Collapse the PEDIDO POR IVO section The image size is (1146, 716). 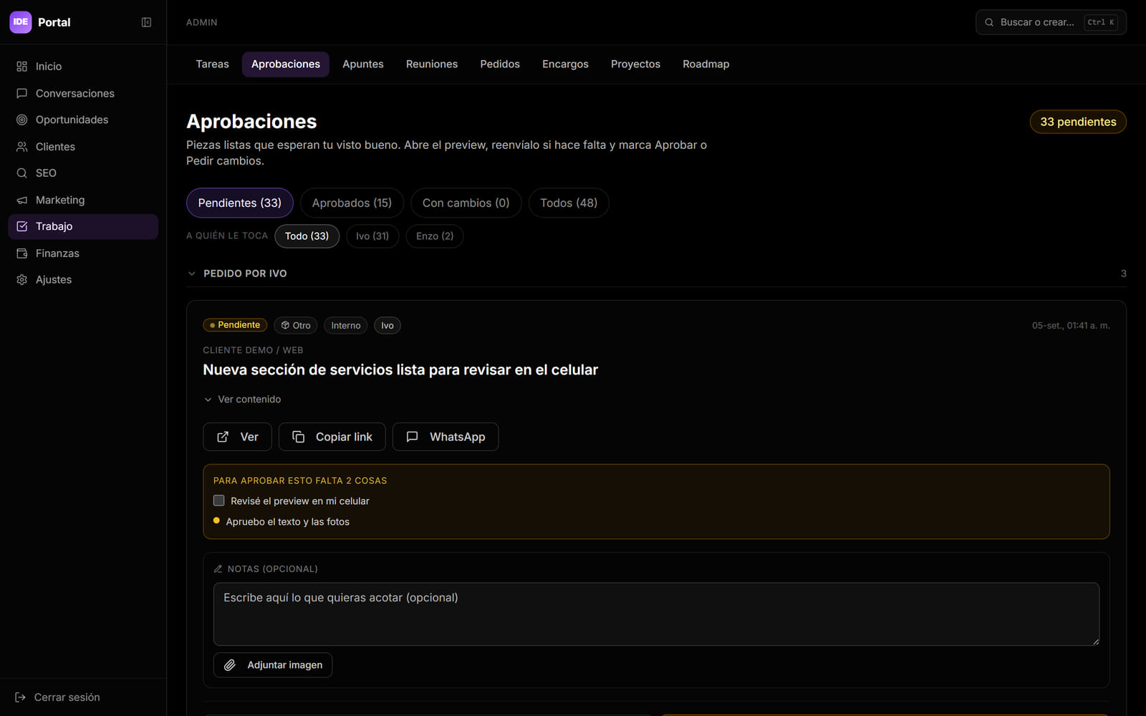click(x=191, y=274)
